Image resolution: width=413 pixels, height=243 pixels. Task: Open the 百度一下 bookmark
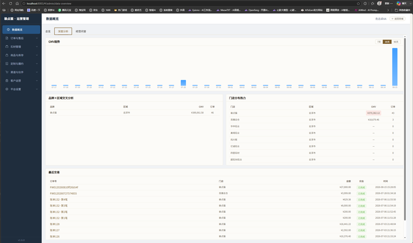[x=34, y=10]
